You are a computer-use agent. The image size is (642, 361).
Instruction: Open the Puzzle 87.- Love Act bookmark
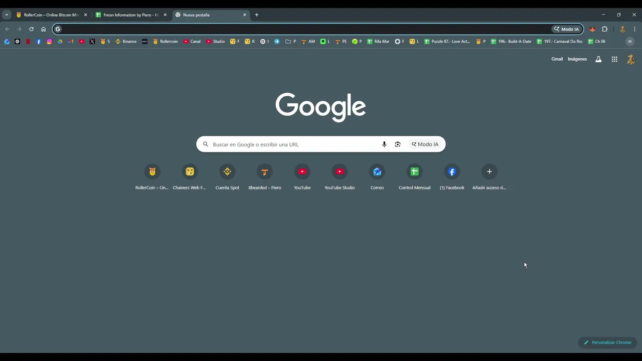(x=447, y=42)
